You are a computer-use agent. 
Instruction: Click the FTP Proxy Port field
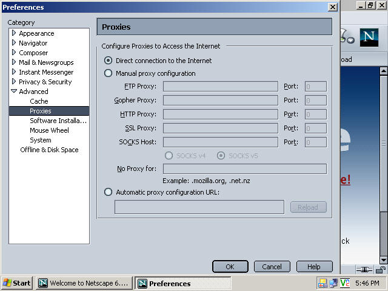(316, 86)
